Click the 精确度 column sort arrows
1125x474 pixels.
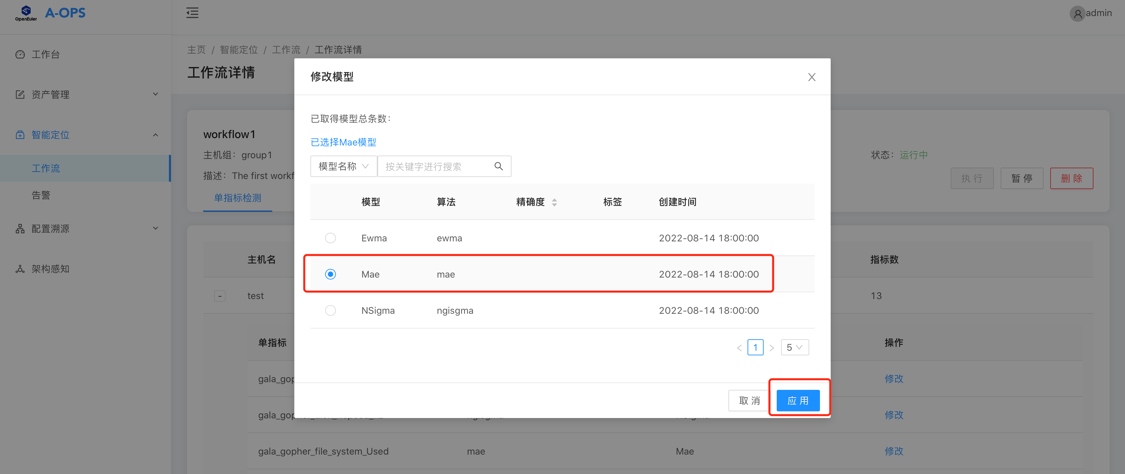click(x=554, y=202)
